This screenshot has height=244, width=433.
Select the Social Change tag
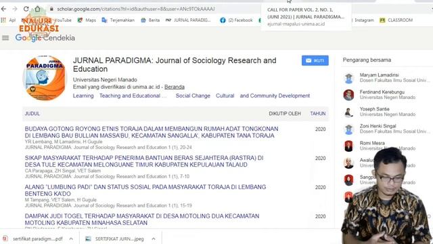(x=193, y=96)
